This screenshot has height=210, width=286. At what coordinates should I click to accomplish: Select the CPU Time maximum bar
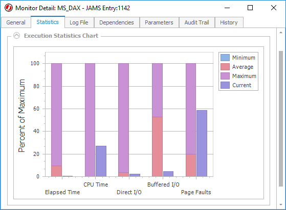click(90, 120)
